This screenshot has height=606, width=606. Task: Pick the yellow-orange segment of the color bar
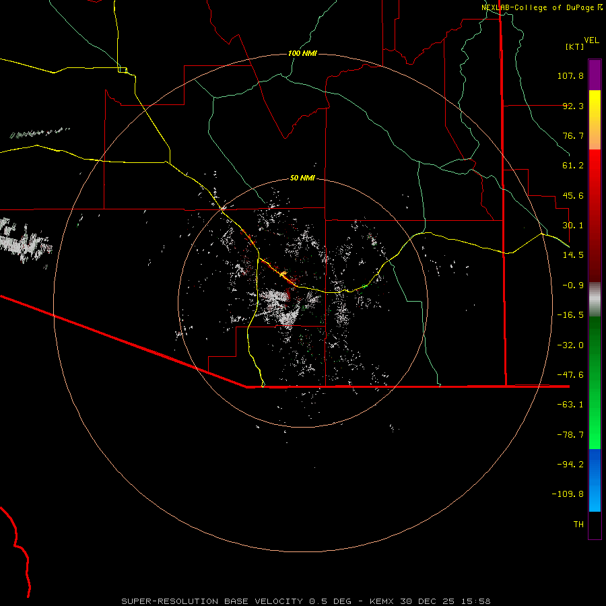pos(595,120)
